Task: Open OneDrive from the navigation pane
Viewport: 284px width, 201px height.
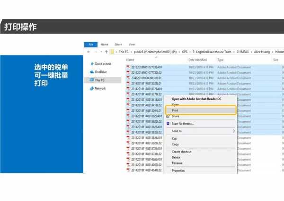Action: pos(100,72)
